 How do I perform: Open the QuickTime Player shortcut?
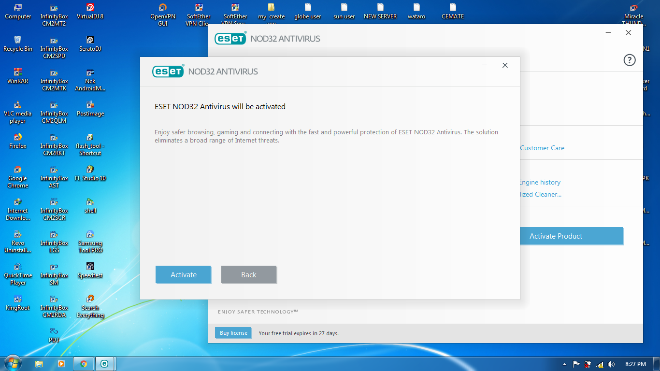pos(18,274)
